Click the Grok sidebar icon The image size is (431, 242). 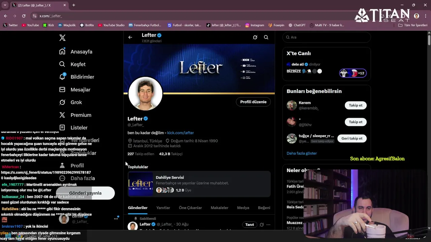pyautogui.click(x=62, y=102)
